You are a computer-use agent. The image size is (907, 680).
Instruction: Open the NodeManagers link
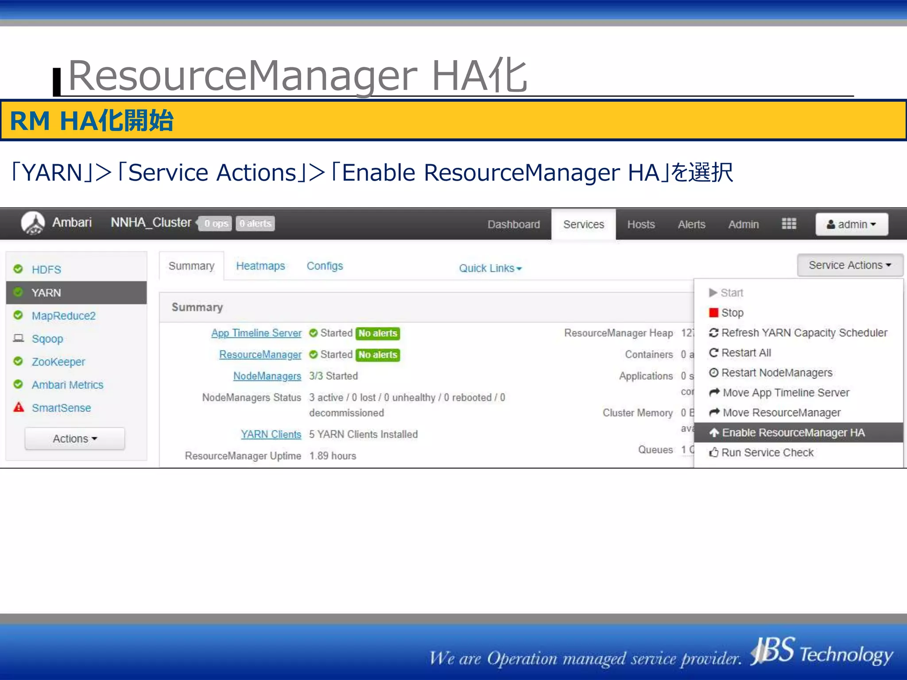point(267,376)
